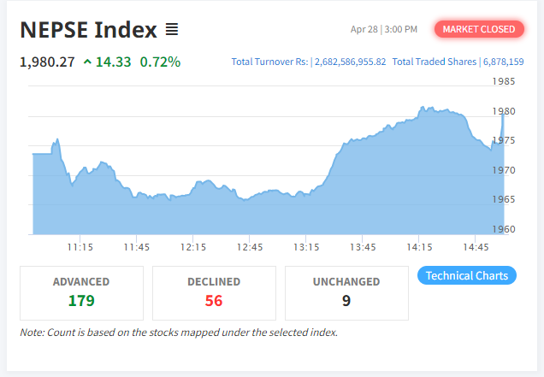
Task: Click the 14:45 time axis label
Action: [x=476, y=247]
